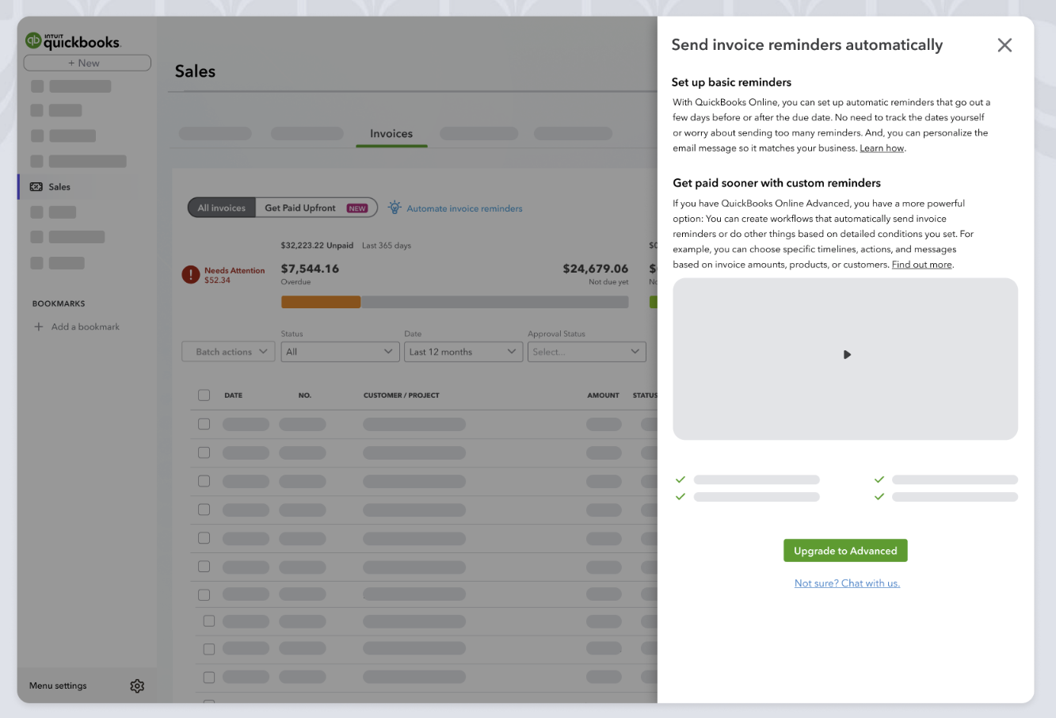Click the plus icon beside Add a bookmark
This screenshot has height=718, width=1056.
[x=38, y=327]
